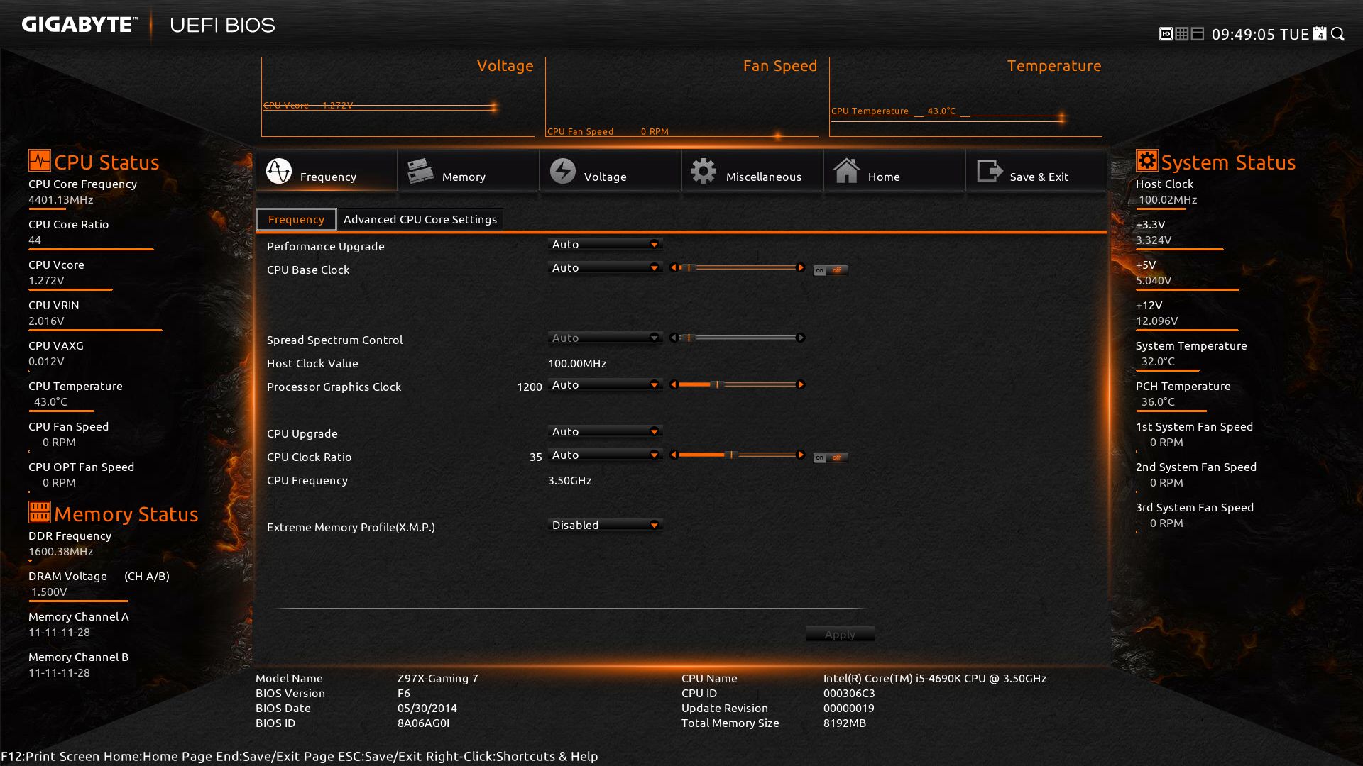Toggle the CPU Clock Ratio on/off switch

tap(831, 457)
